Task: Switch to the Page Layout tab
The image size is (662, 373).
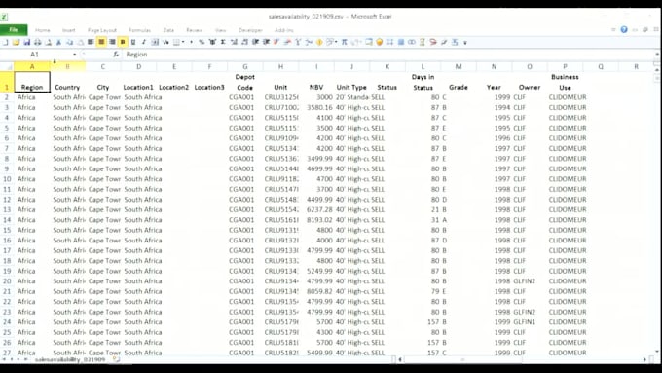Action: coord(102,30)
